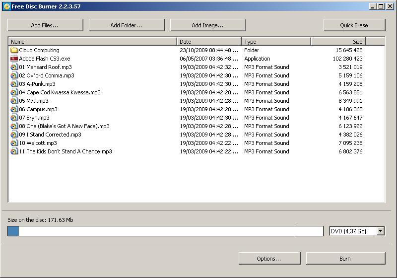The image size is (397, 278).
Task: Select the file name '03 A-Punk.mp3'
Action: pyautogui.click(x=37, y=84)
